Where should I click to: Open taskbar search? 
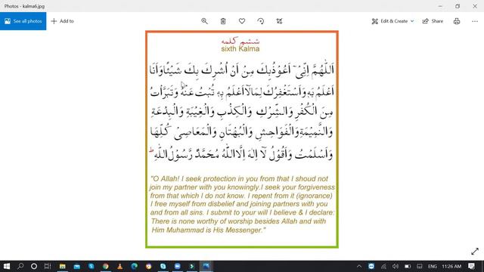20,266
